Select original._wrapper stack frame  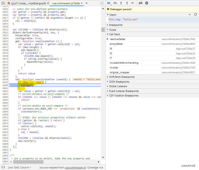tap(152, 72)
